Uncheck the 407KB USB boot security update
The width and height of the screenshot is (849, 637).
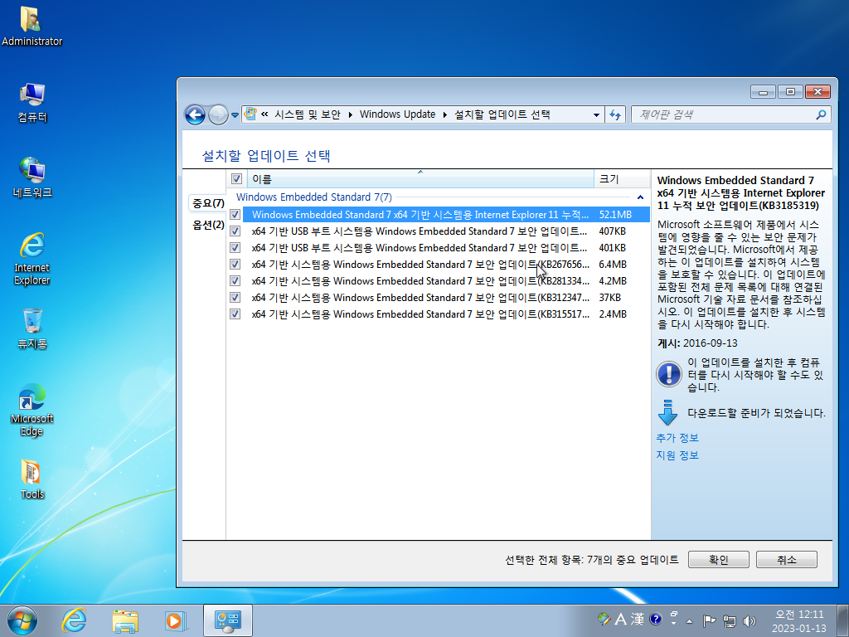235,231
